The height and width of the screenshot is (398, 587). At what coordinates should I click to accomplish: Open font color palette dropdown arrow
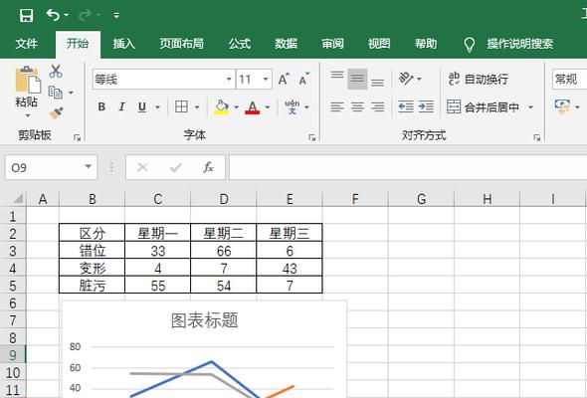(268, 107)
